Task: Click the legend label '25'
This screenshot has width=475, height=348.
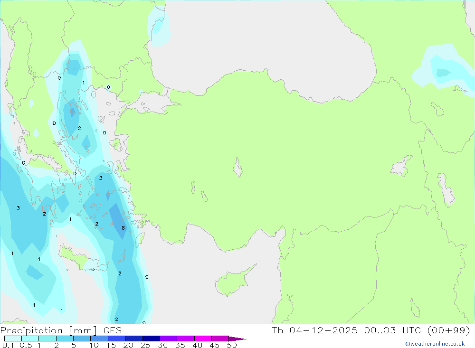Action: point(145,345)
